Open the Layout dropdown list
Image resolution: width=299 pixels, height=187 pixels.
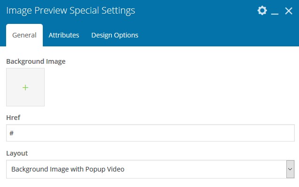(150, 169)
